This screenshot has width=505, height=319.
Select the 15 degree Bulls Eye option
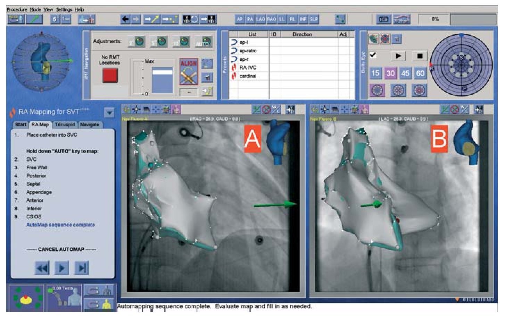[x=375, y=73]
